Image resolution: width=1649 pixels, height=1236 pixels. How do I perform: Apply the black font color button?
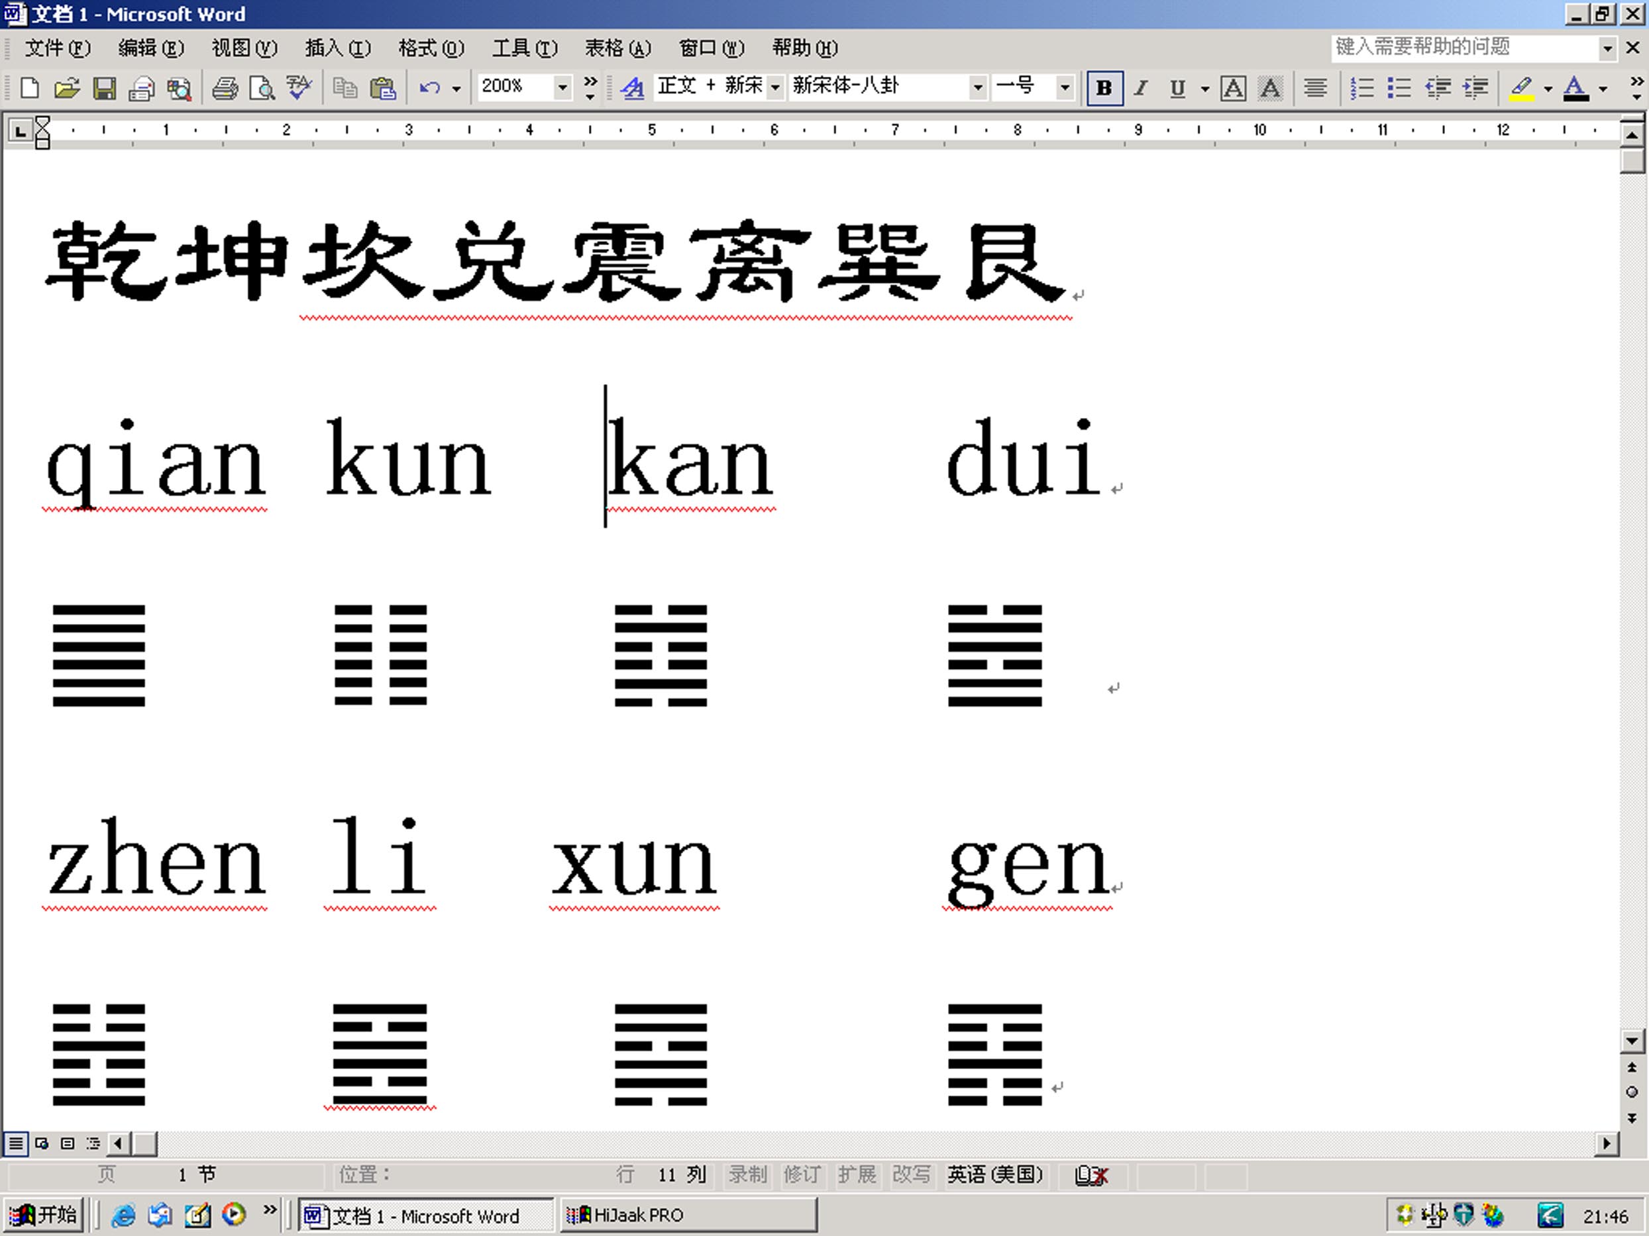(1576, 89)
